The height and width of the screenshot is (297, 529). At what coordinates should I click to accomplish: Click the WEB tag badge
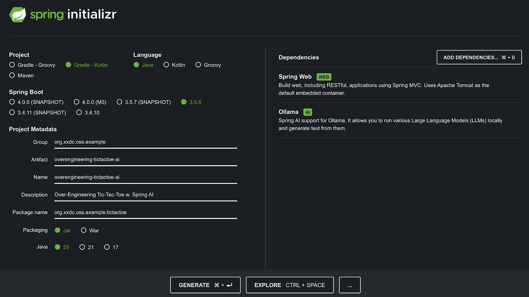pyautogui.click(x=324, y=77)
